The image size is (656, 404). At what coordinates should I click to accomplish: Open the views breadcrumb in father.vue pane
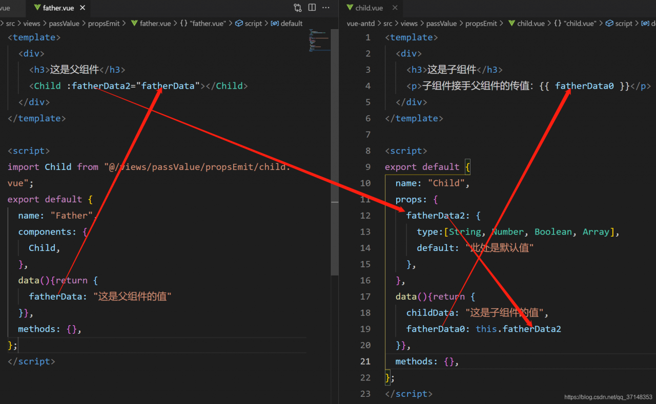[x=32, y=24]
